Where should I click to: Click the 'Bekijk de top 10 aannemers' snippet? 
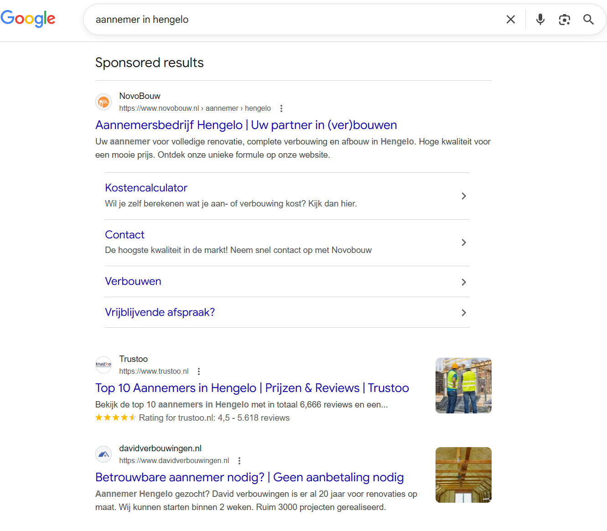[x=242, y=405]
